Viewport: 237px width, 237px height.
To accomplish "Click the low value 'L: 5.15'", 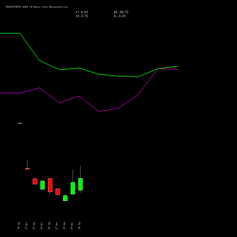I will click(120, 16).
